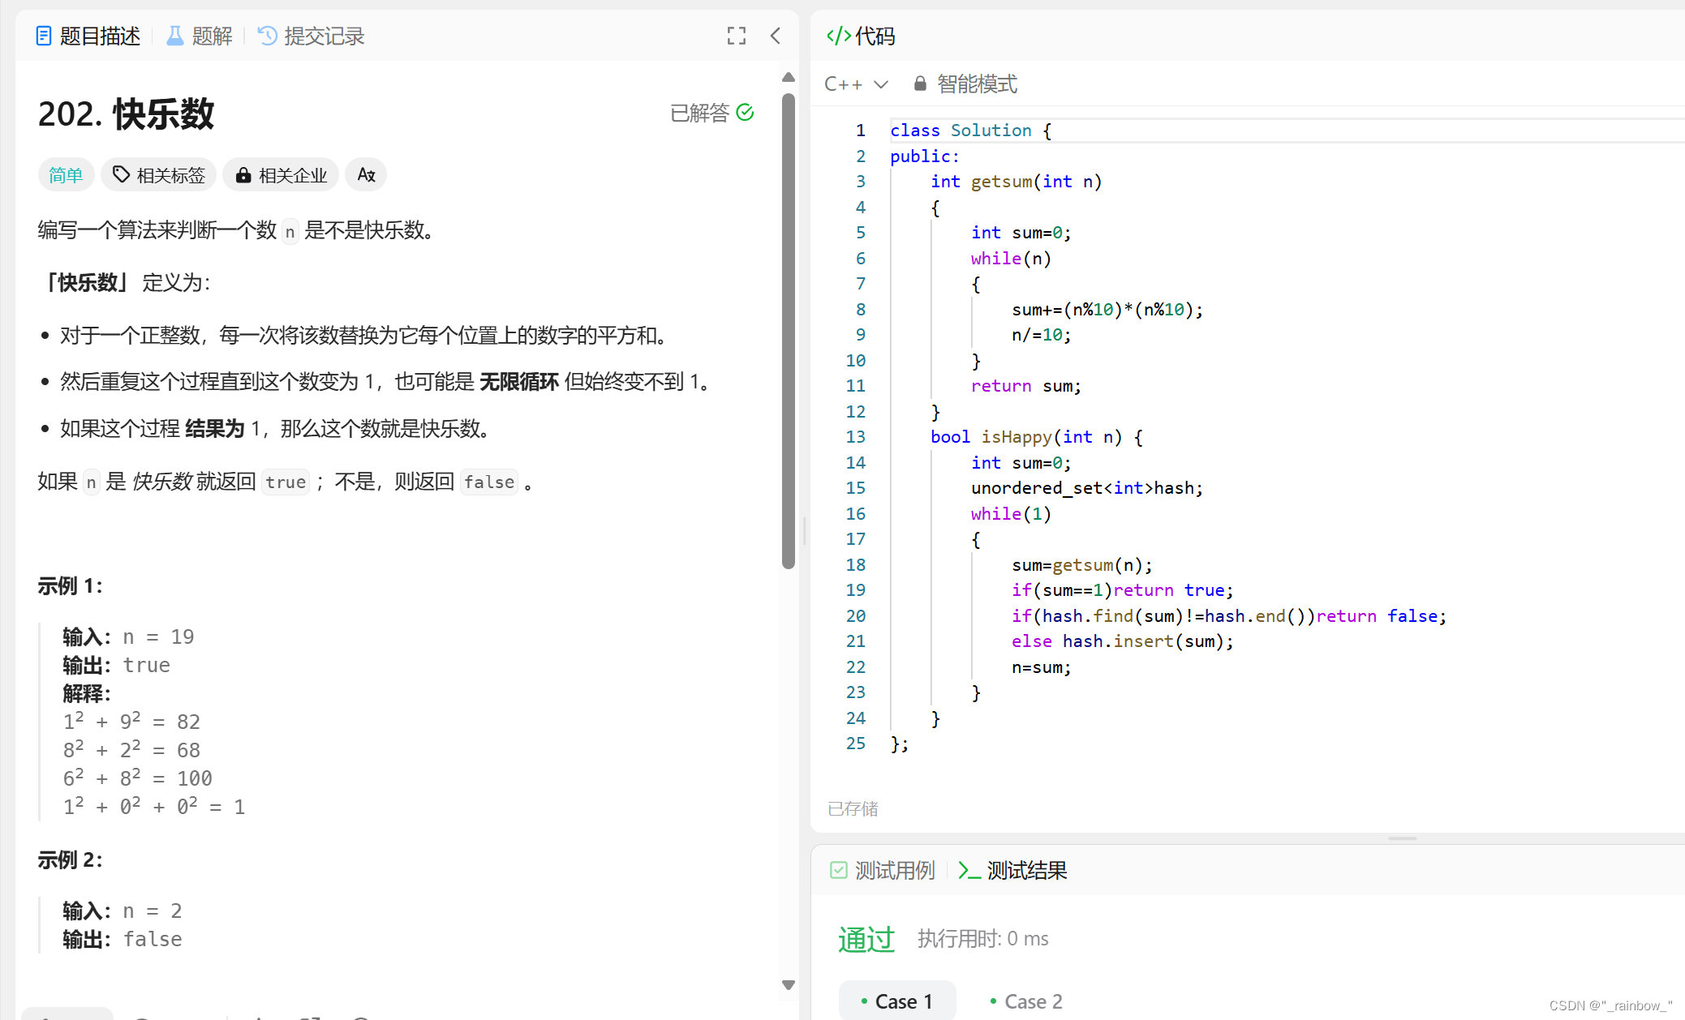Click the translate language icon button

click(x=366, y=175)
